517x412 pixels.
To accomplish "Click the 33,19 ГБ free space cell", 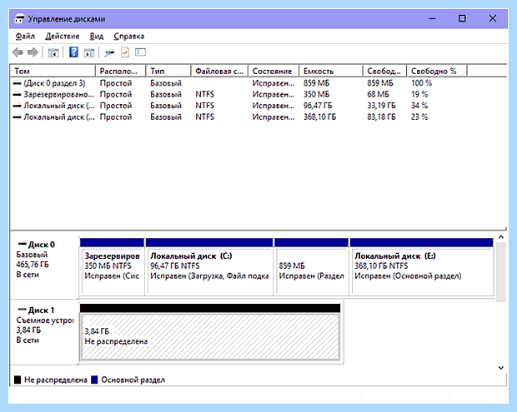I will 381,106.
